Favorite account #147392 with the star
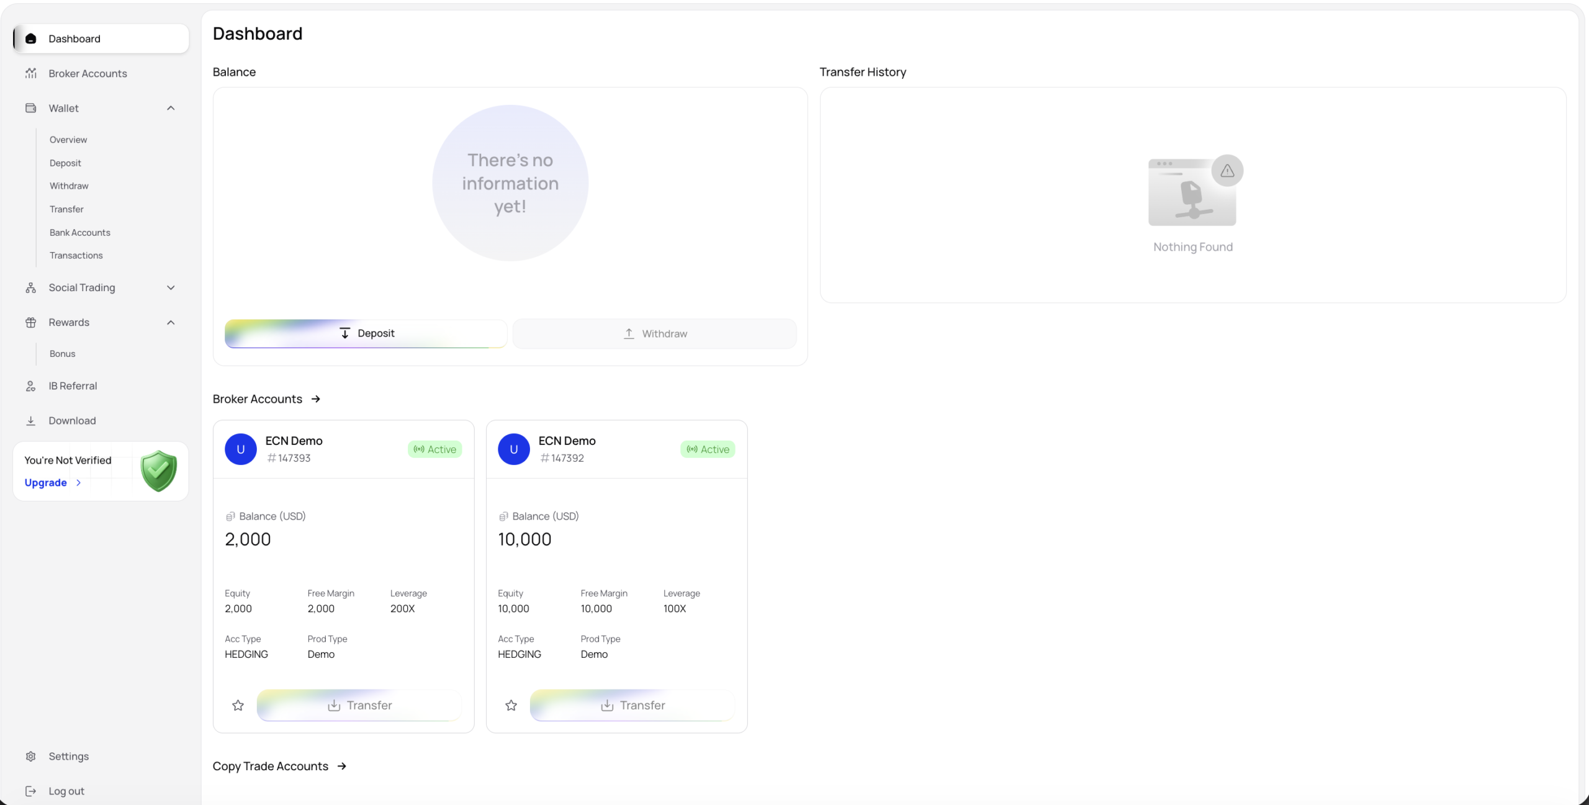This screenshot has height=805, width=1589. [x=511, y=705]
